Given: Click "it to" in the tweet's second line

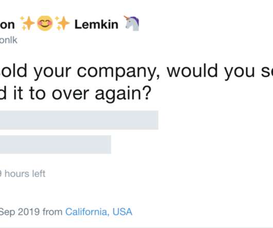Looking at the screenshot, I should [x=29, y=93].
